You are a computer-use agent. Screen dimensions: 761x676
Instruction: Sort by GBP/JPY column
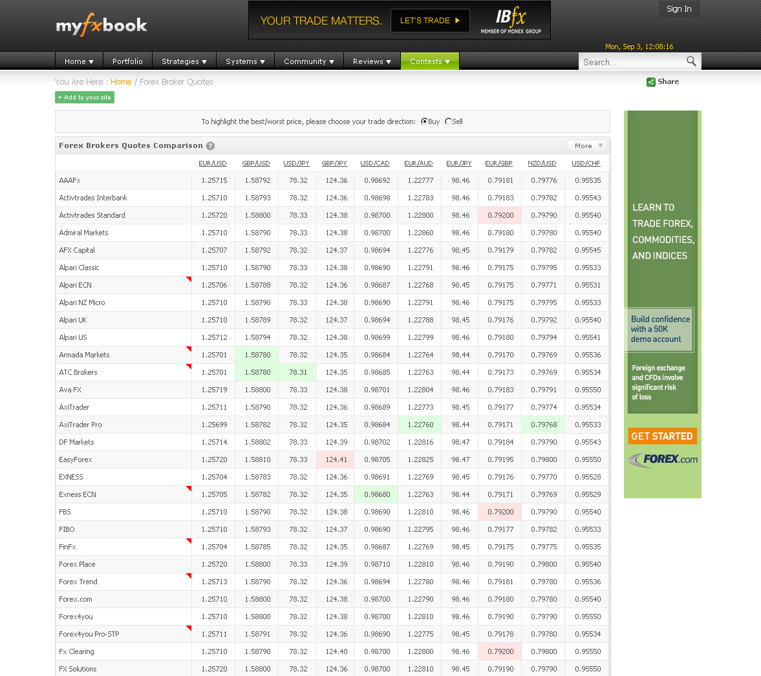tap(334, 163)
